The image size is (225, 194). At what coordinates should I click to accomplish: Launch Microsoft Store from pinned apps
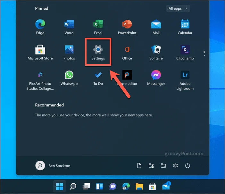(40, 52)
